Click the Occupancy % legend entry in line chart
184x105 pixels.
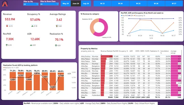[x=139, y=16]
